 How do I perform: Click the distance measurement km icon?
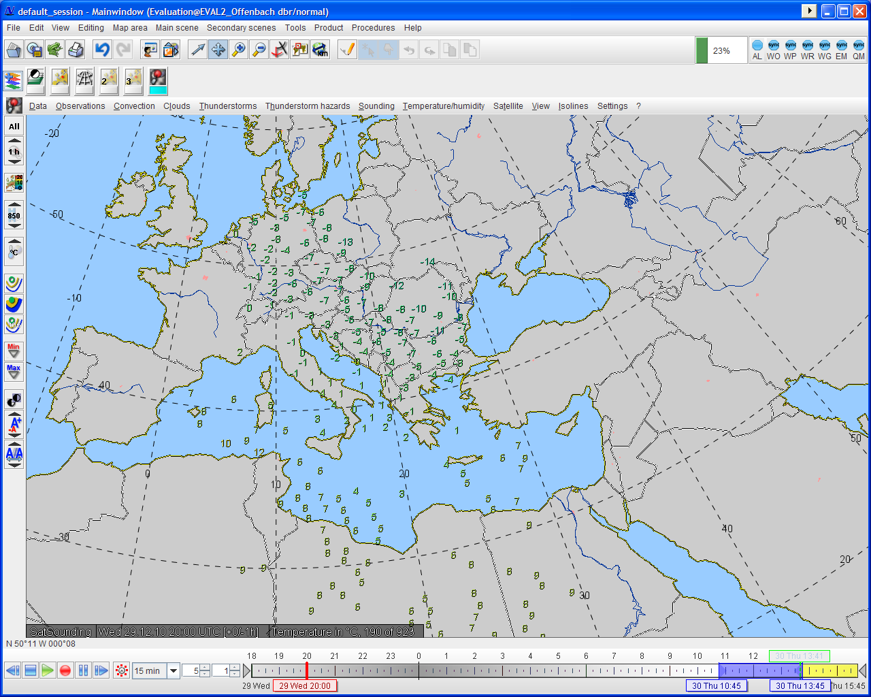pyautogui.click(x=321, y=50)
